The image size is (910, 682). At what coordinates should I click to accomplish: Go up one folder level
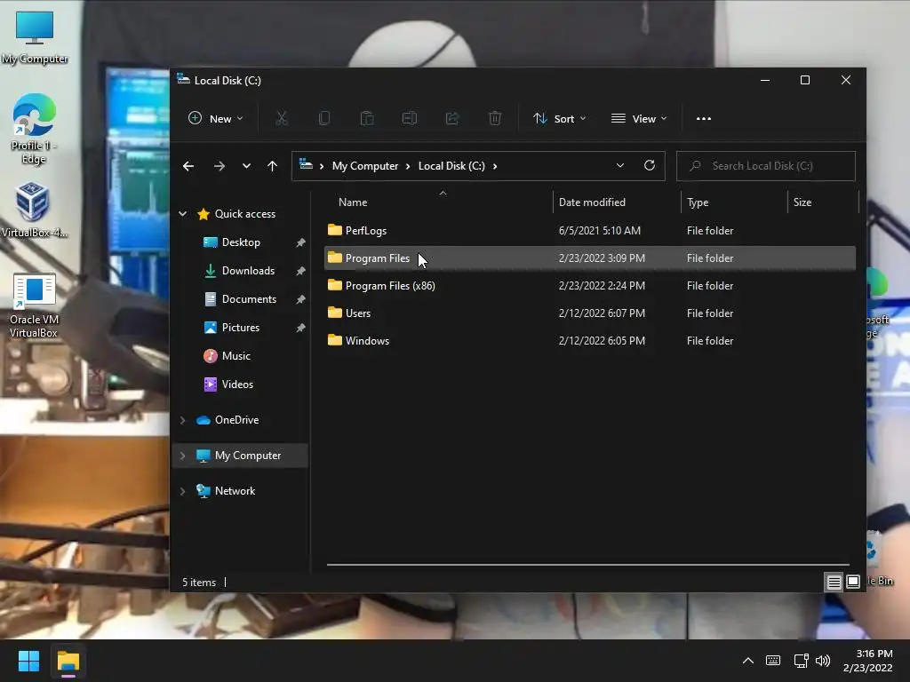(x=272, y=166)
